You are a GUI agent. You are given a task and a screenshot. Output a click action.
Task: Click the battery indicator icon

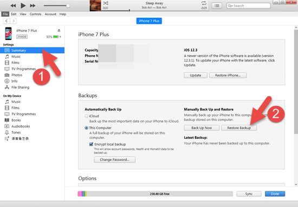[56, 37]
